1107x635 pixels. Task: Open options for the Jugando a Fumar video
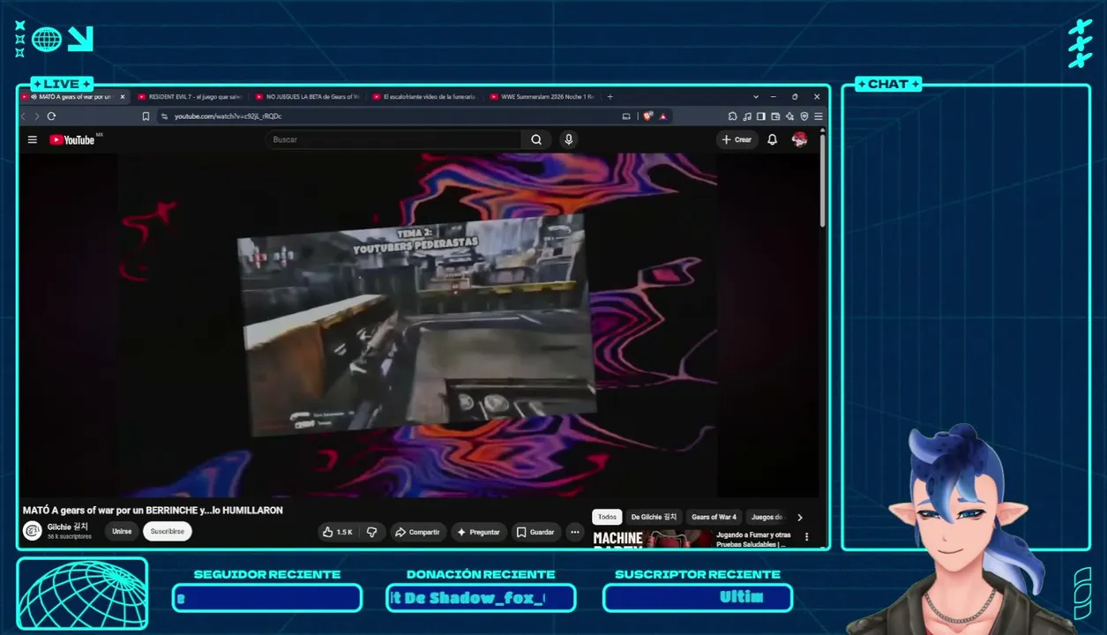pos(806,536)
